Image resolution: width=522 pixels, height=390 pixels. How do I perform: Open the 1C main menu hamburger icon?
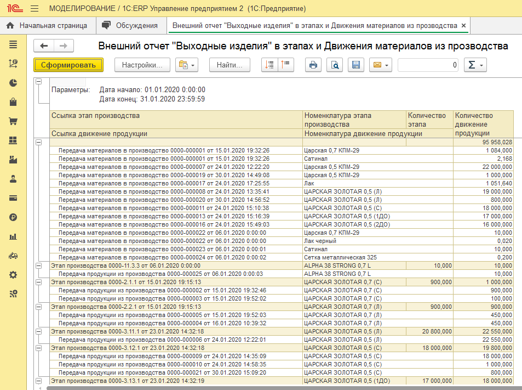[35, 8]
